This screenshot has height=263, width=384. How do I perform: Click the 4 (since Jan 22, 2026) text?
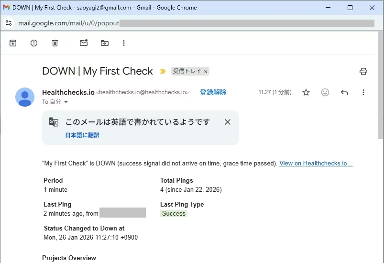[x=191, y=189]
